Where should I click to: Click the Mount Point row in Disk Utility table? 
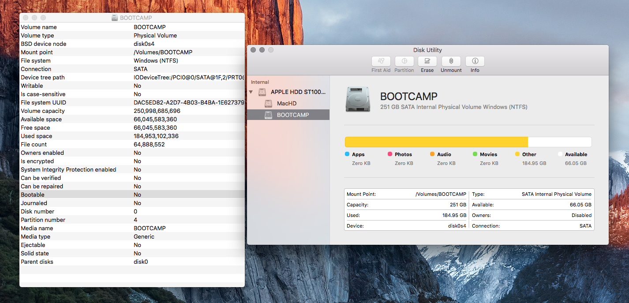[407, 194]
